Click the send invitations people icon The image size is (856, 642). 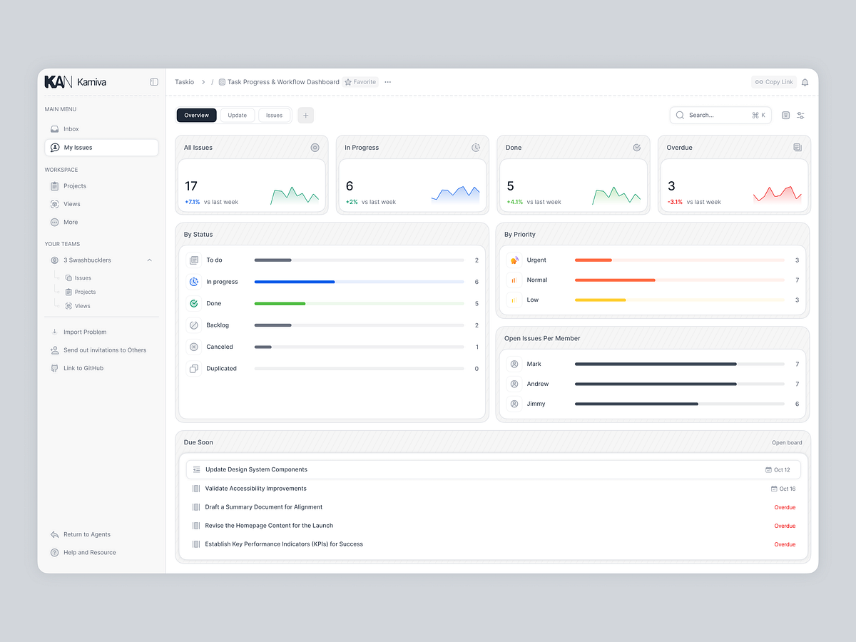pyautogui.click(x=55, y=350)
